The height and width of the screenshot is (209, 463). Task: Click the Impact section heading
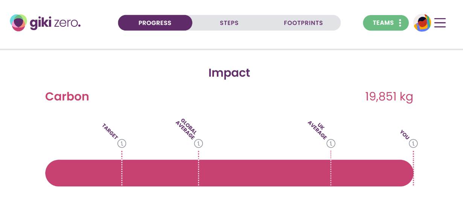pyautogui.click(x=229, y=73)
